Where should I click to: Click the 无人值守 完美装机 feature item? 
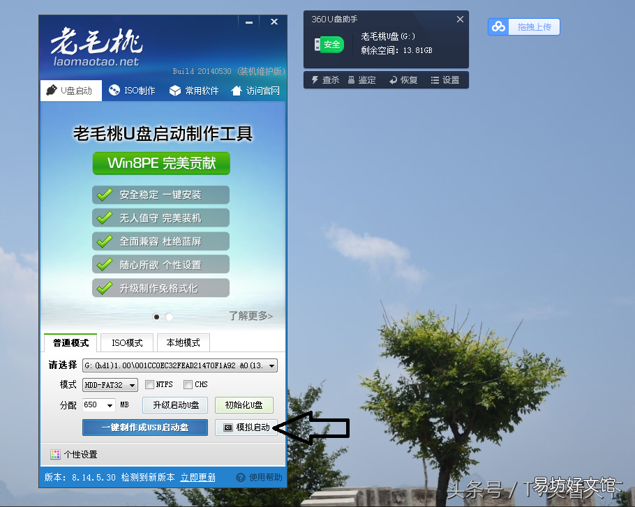pos(160,218)
